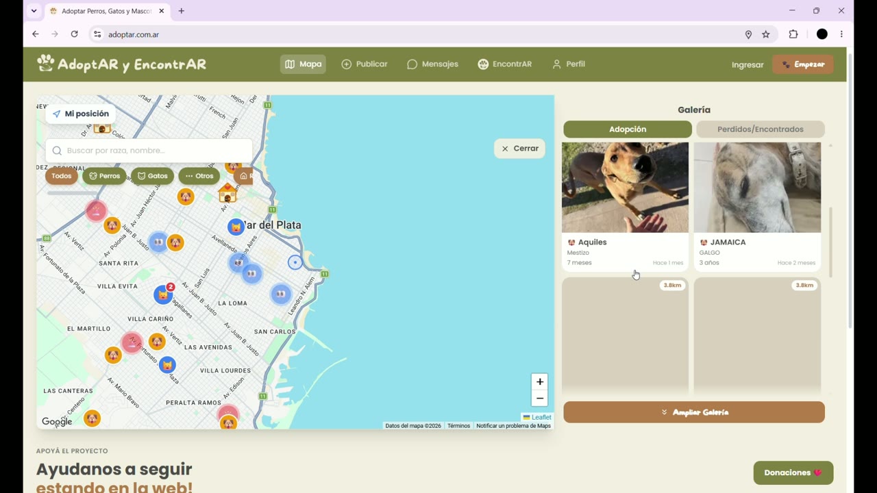Viewport: 877px width, 493px height.
Task: Click the 'Hace 2 meses' label
Action: click(x=796, y=263)
